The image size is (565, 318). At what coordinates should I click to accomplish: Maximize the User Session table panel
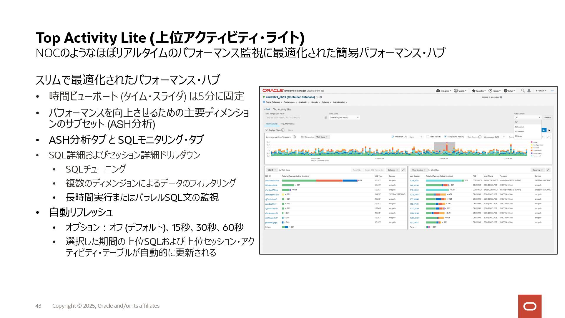coord(548,170)
